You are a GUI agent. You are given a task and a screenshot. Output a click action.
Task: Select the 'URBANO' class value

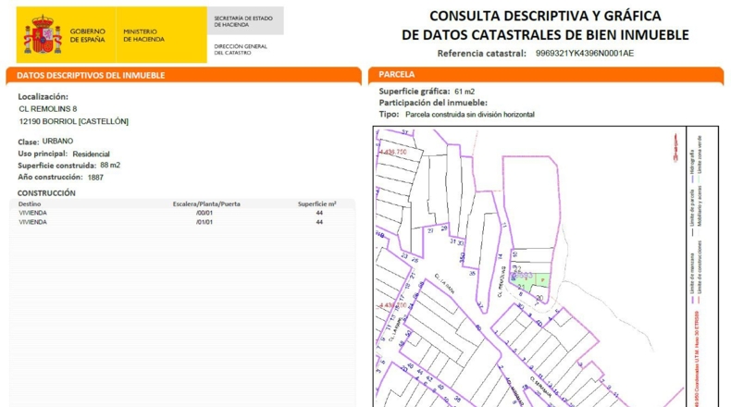point(57,141)
